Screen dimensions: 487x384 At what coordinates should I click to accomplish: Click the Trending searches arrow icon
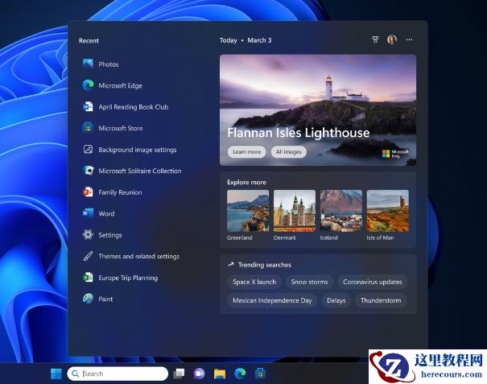tap(230, 265)
